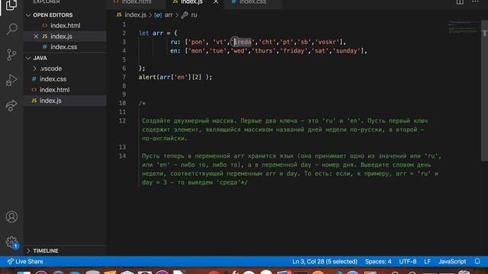Image resolution: width=488 pixels, height=274 pixels.
Task: Switch to the index.css editor tab
Action: [x=252, y=2]
